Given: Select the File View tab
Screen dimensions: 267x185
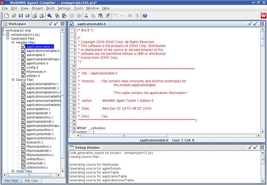Looking at the screenshot, I should pyautogui.click(x=11, y=181).
